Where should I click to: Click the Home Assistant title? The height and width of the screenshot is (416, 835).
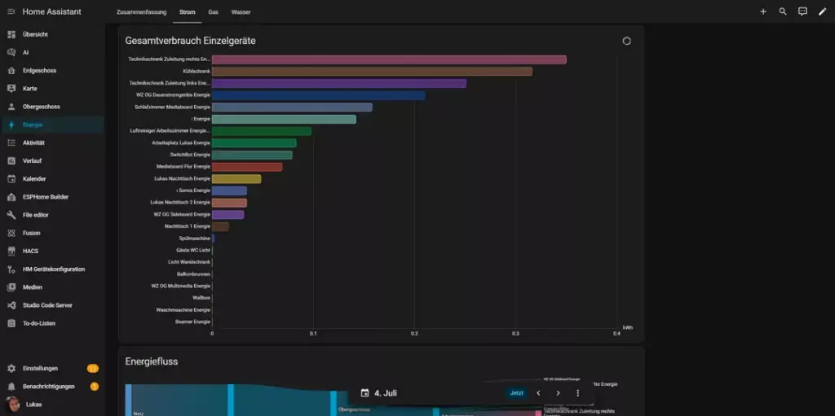(x=51, y=11)
